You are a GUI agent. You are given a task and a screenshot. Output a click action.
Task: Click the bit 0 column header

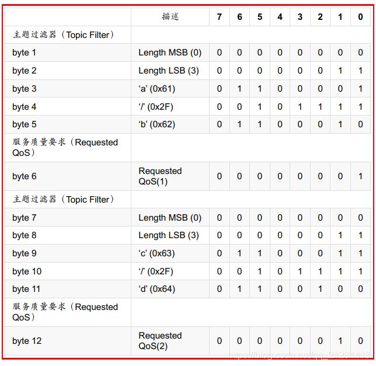[360, 17]
